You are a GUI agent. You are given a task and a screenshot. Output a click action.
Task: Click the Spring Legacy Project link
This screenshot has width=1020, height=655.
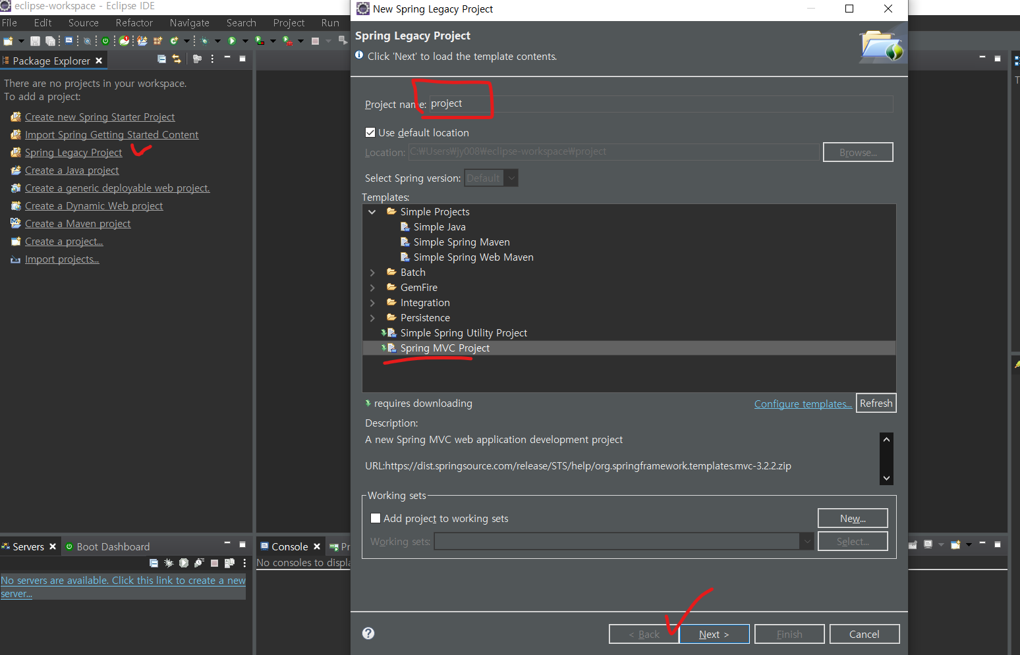(73, 152)
